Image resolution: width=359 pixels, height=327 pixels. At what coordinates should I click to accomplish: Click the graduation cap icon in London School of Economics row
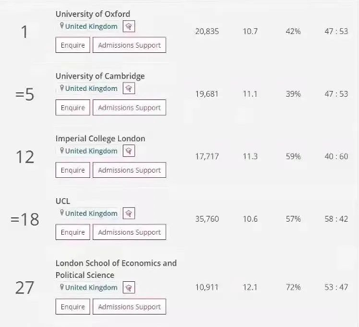129,287
